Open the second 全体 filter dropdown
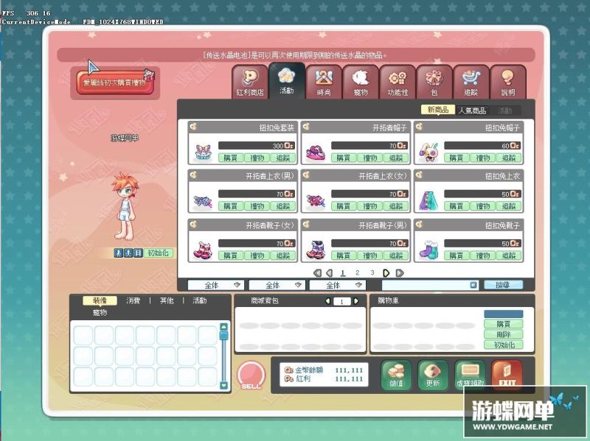This screenshot has height=441, width=590. [x=277, y=285]
